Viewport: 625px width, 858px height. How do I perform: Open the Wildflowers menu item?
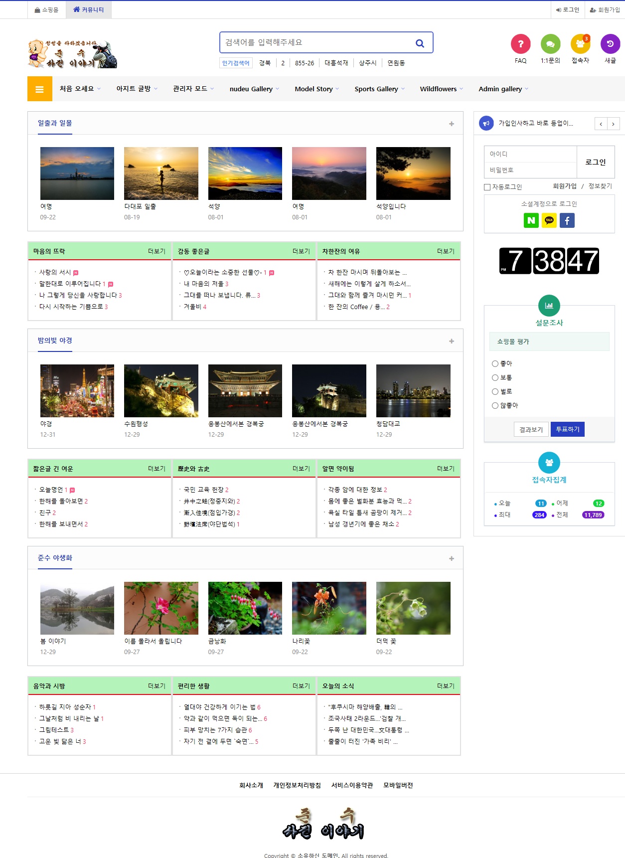point(441,89)
